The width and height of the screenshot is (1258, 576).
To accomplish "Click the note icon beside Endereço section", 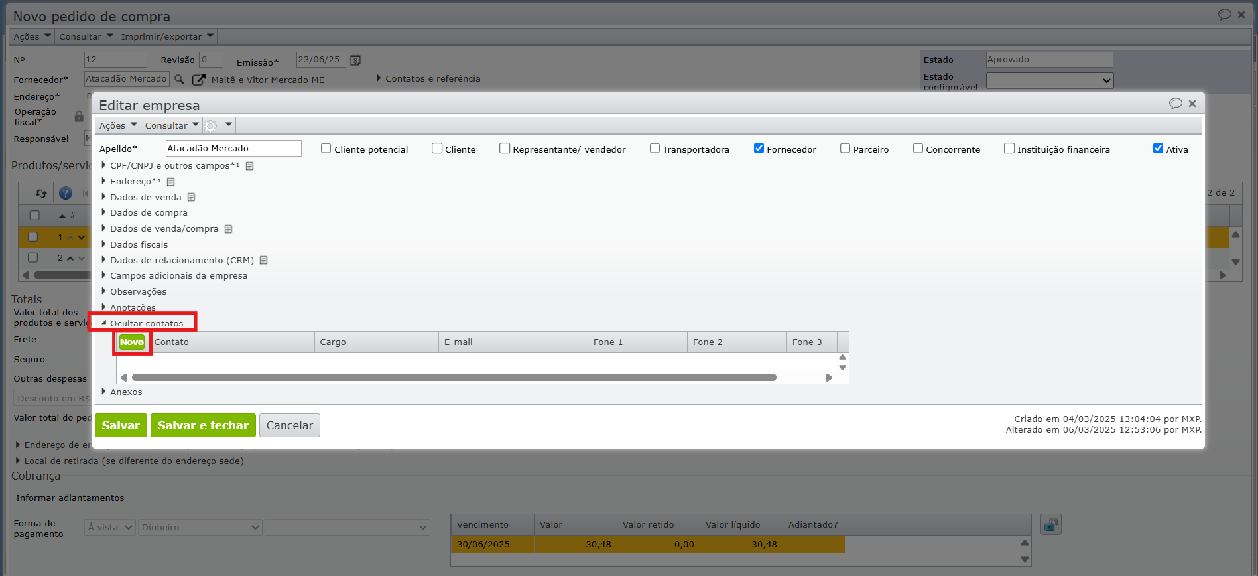I will (170, 182).
